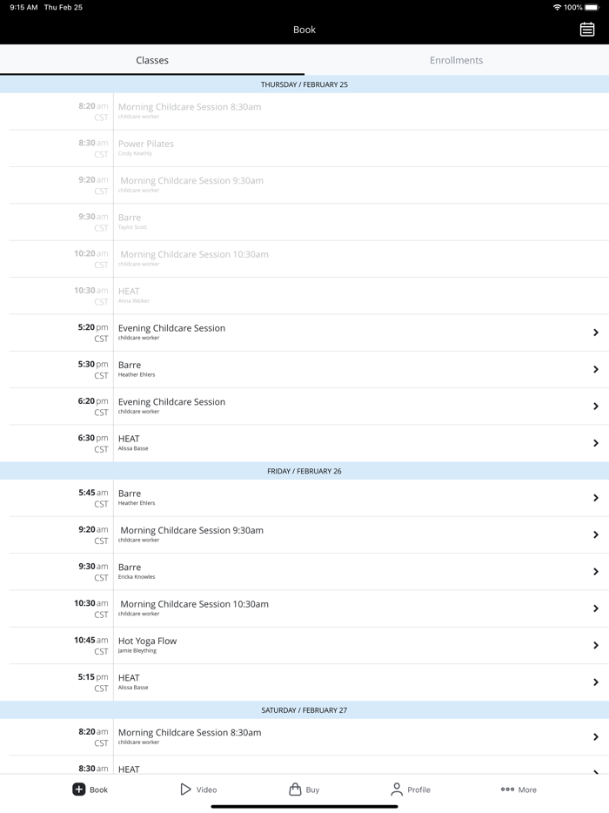Expand Thursday 6:30 pm HEAT chevron
The image size is (609, 813).
pyautogui.click(x=596, y=443)
